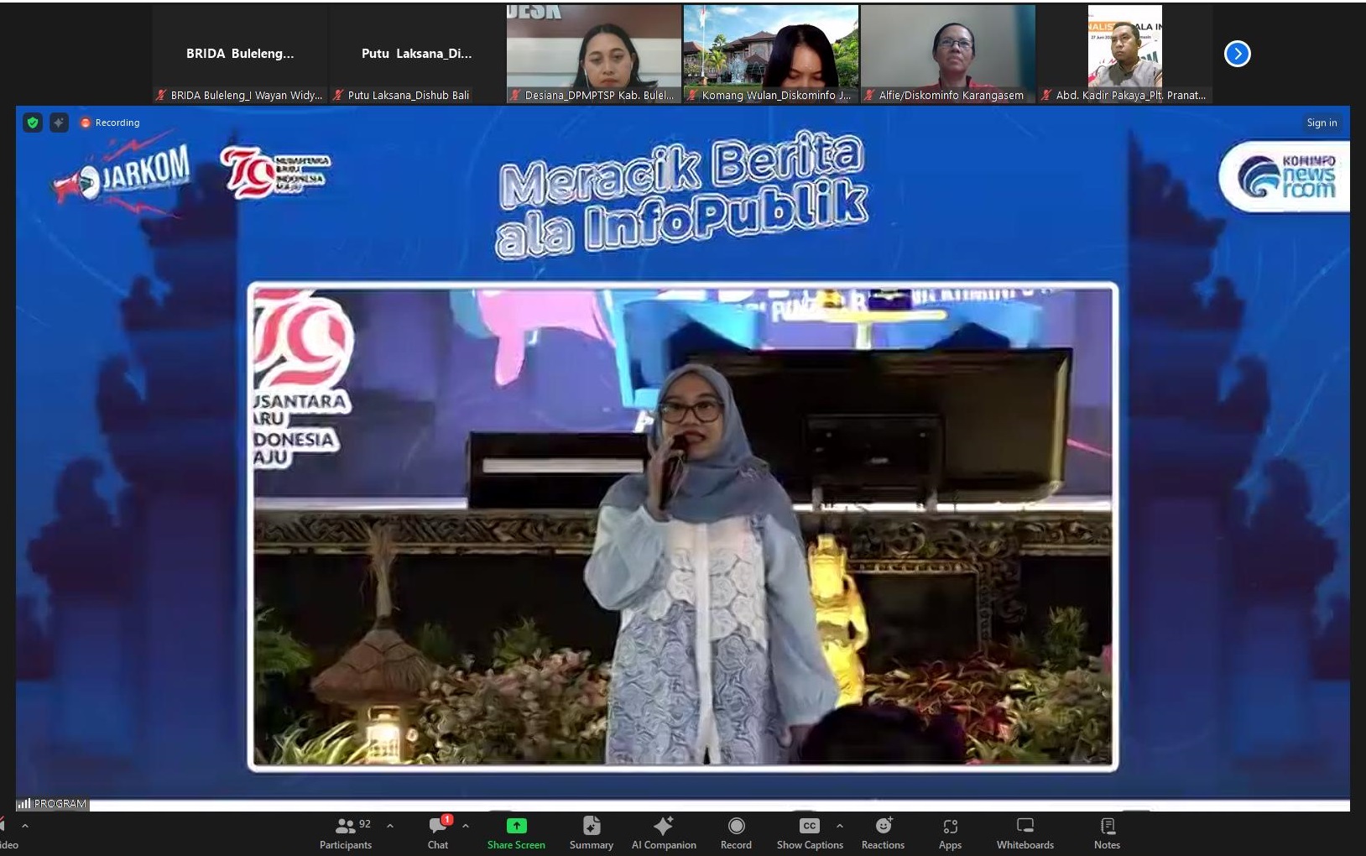
Task: Open the meeting Summary
Action: [591, 833]
